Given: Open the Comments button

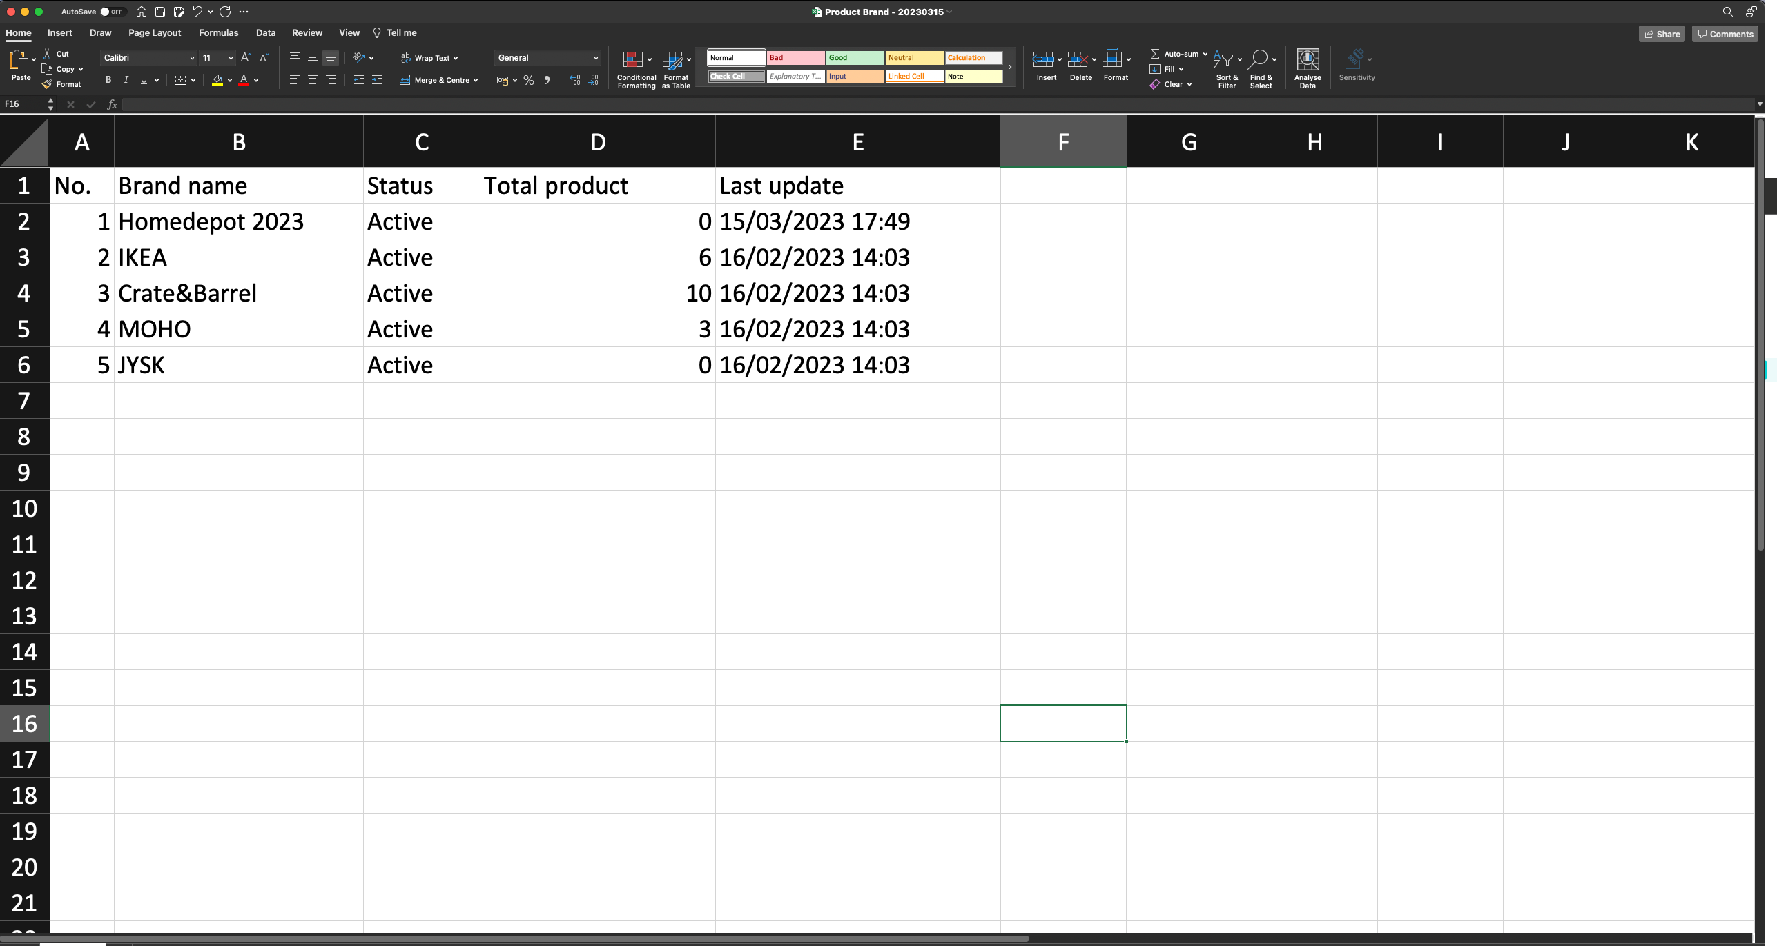Looking at the screenshot, I should click(x=1724, y=34).
